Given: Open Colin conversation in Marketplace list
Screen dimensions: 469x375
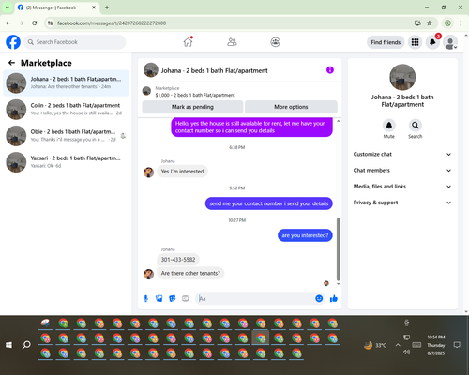Looking at the screenshot, I should click(66, 110).
